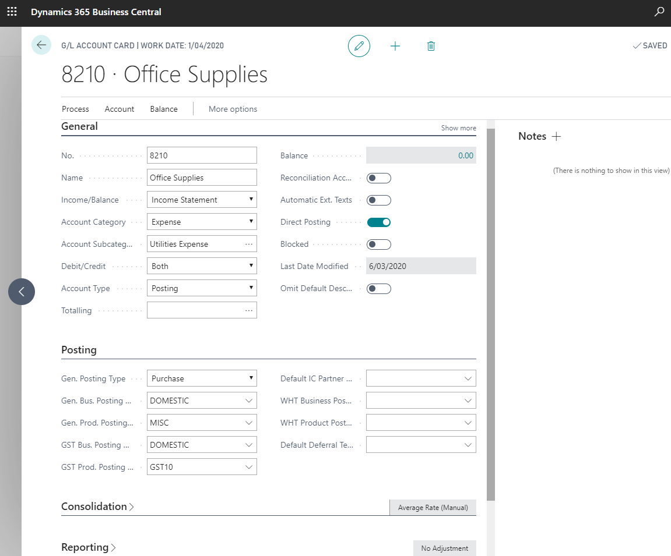Screen dimensions: 671x556
Task: Click More options in action bar
Action: [233, 109]
